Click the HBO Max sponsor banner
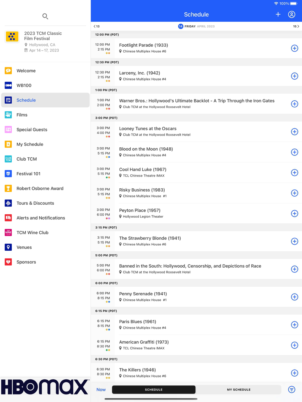The width and height of the screenshot is (302, 402). point(45,387)
